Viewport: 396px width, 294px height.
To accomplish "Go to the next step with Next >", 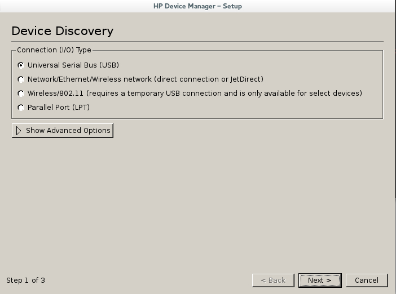I will point(320,280).
